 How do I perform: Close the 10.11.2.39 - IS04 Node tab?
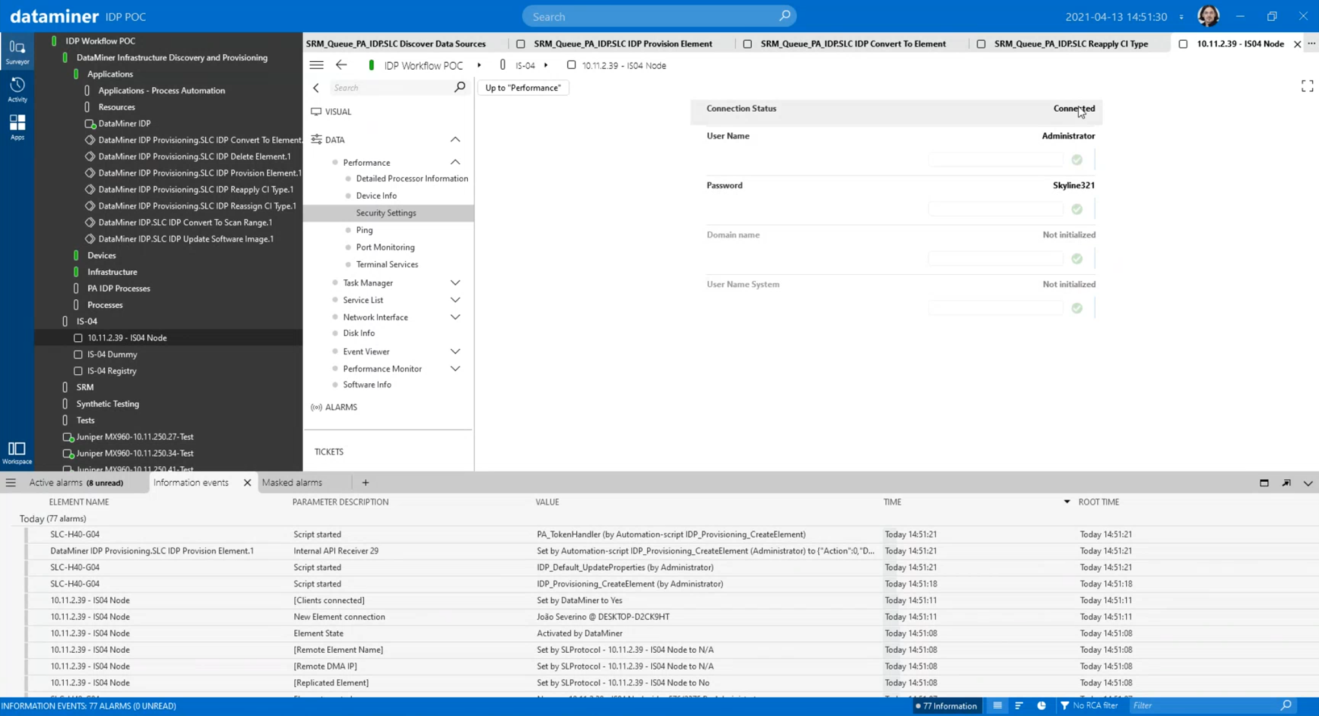[1297, 44]
